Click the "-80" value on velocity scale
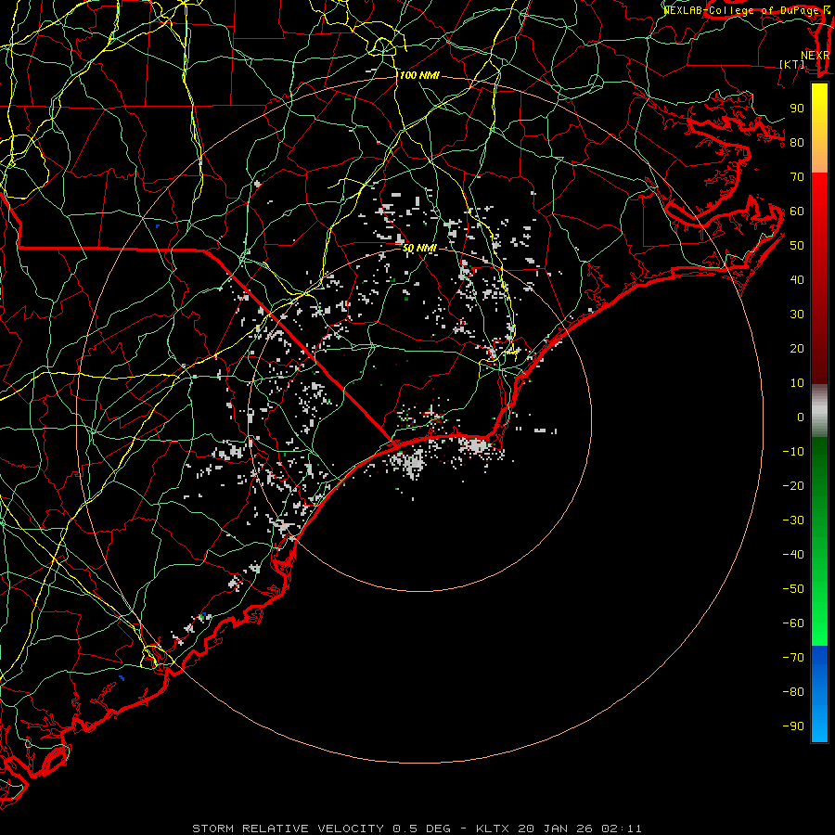 click(793, 692)
